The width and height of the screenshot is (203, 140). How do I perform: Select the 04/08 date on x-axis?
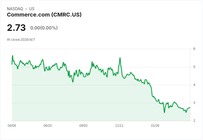(12, 126)
